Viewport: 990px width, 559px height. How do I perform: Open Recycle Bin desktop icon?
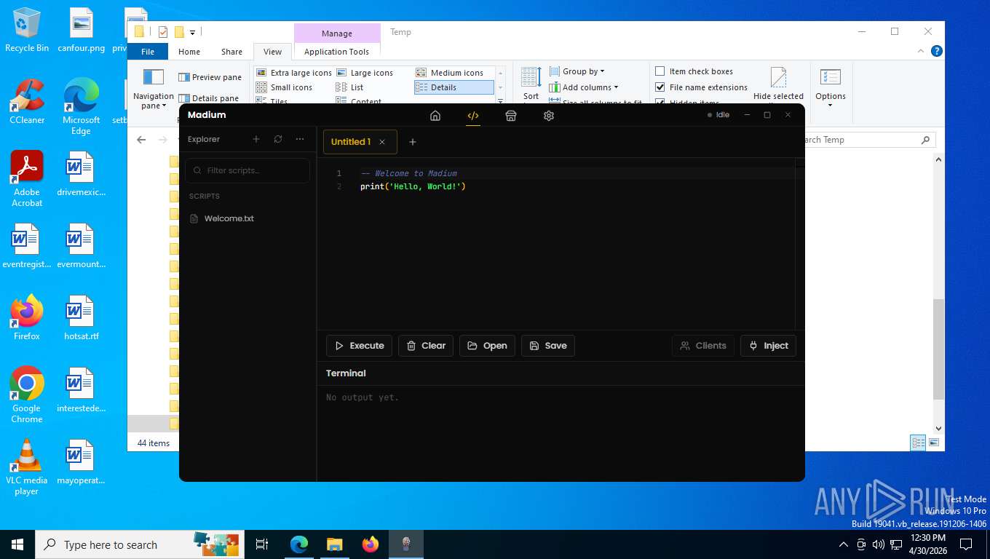tap(27, 30)
